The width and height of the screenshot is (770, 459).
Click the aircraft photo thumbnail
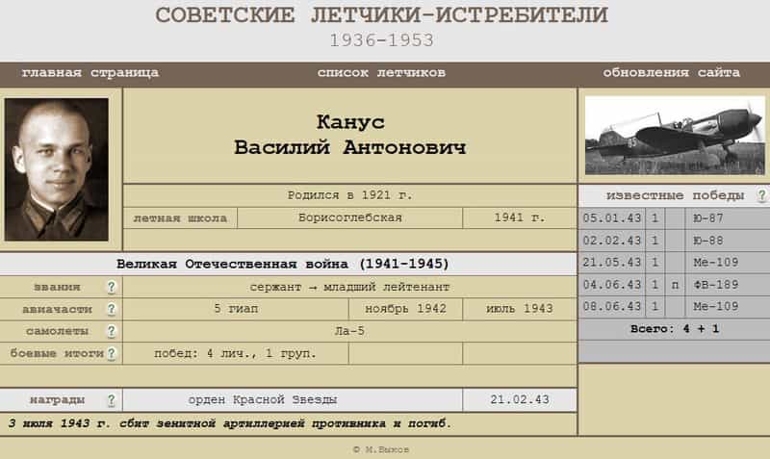pyautogui.click(x=673, y=136)
